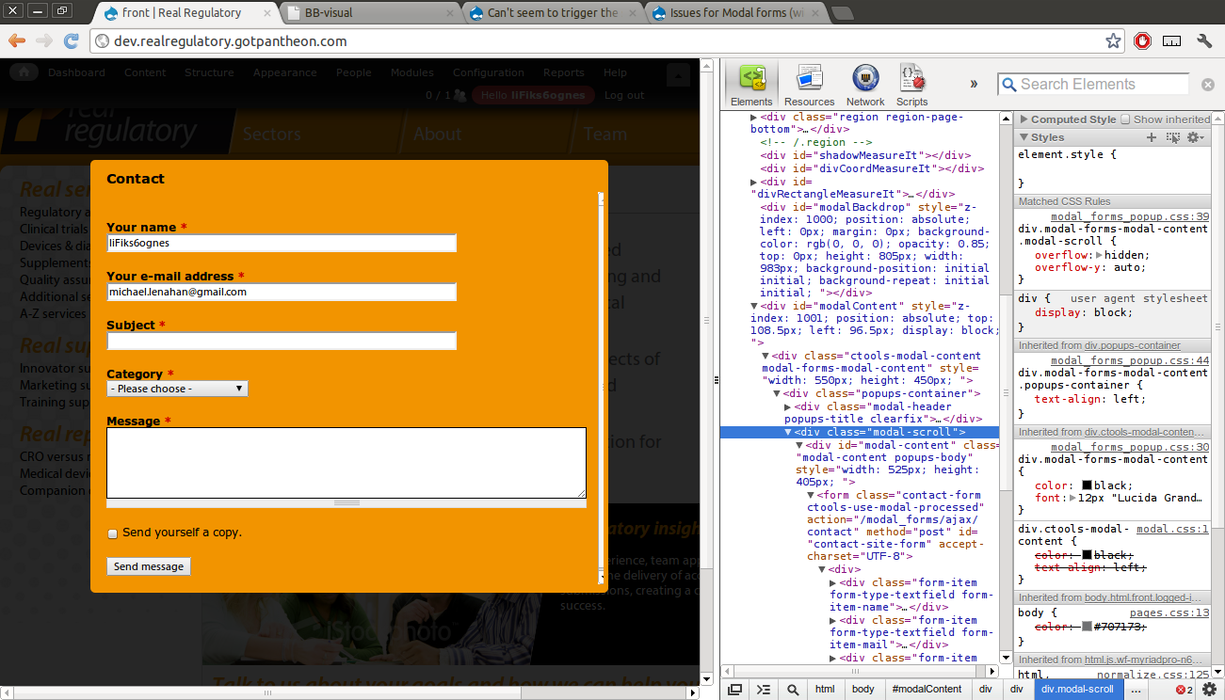Screen dimensions: 1225x700
Task: Open the Elements panel in DevTools
Action: point(751,86)
